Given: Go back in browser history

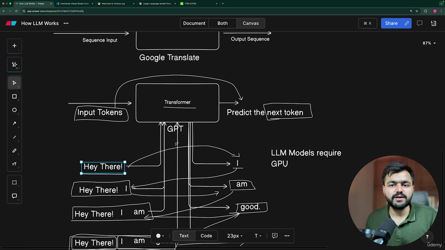Looking at the screenshot, I should coord(4,11).
